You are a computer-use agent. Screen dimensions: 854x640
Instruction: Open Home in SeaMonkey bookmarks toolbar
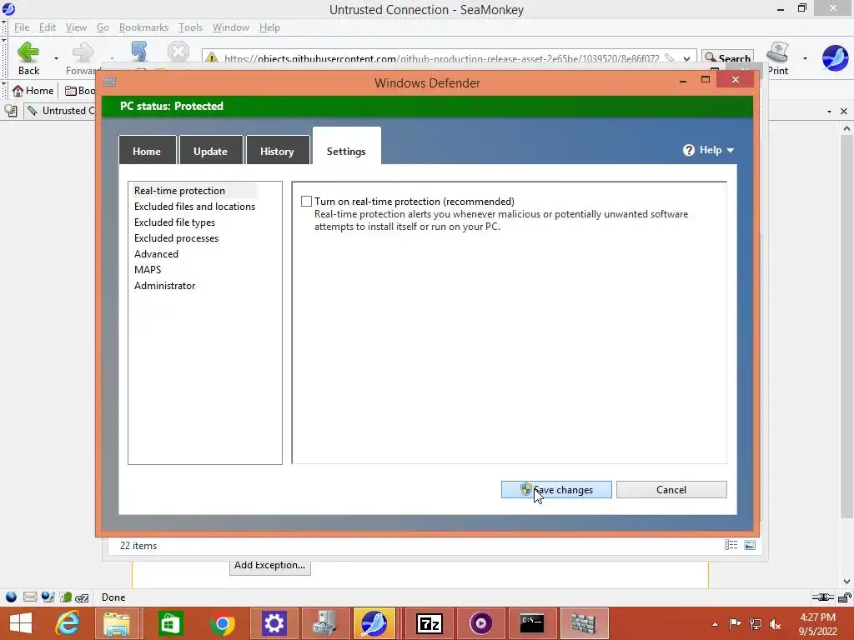point(33,90)
